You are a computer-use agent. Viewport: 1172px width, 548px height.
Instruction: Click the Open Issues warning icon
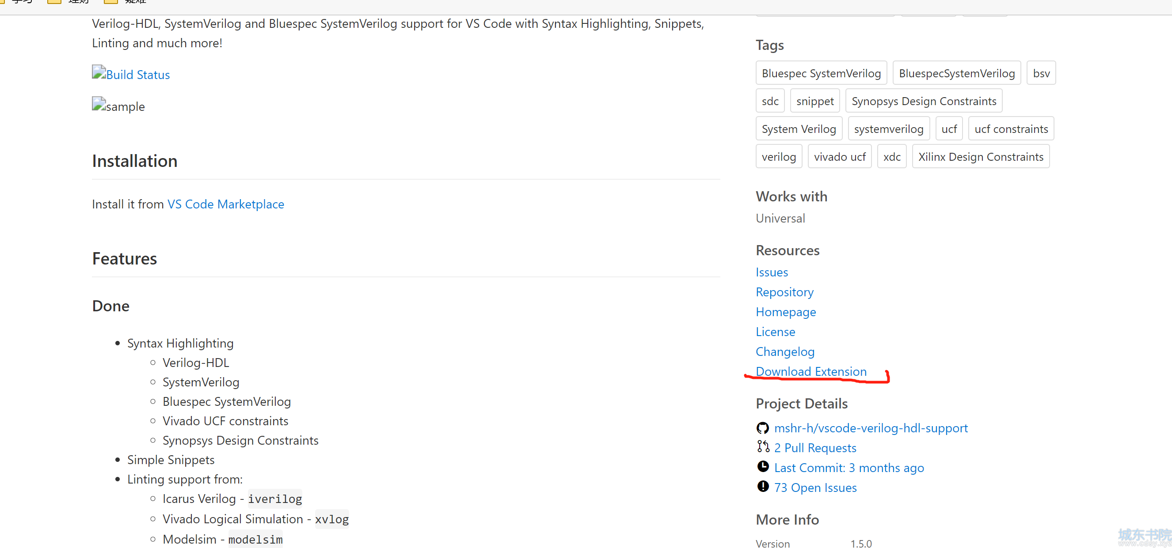[x=762, y=487]
